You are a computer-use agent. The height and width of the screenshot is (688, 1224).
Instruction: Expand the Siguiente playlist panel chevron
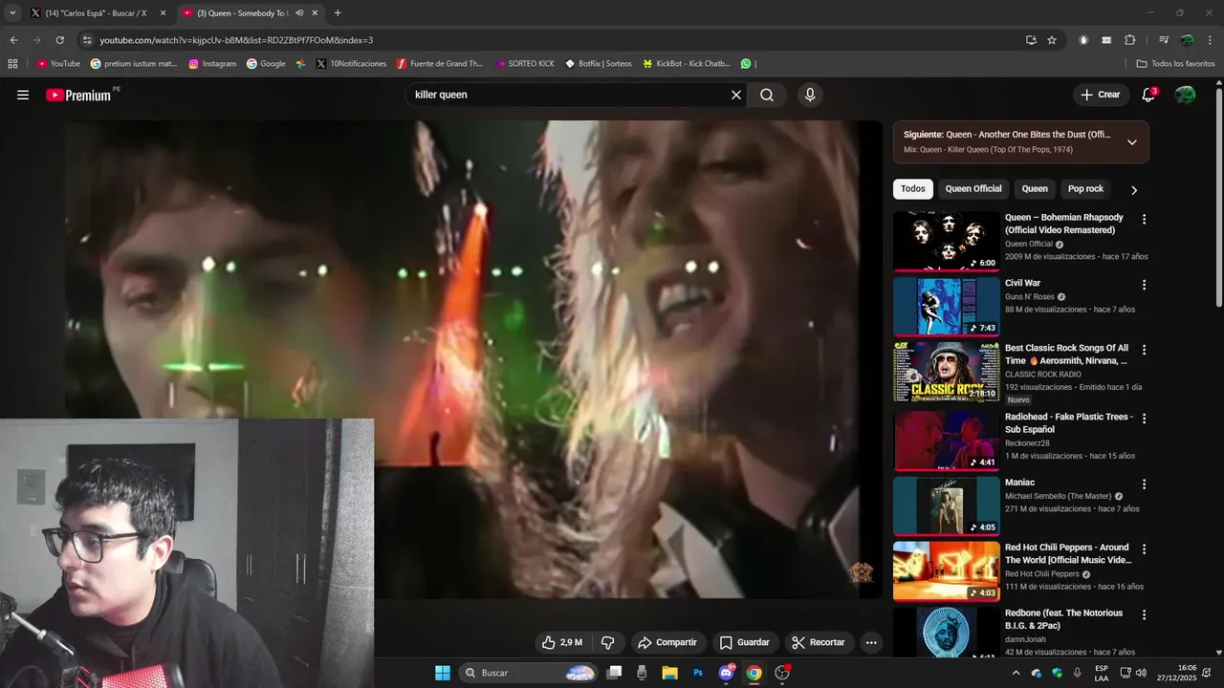(x=1132, y=142)
